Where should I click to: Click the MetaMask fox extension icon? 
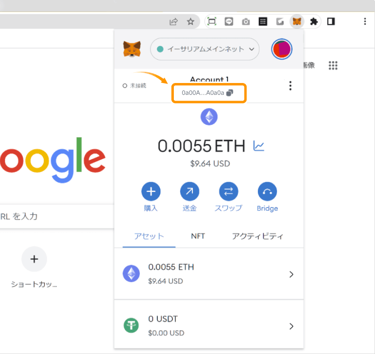(297, 21)
